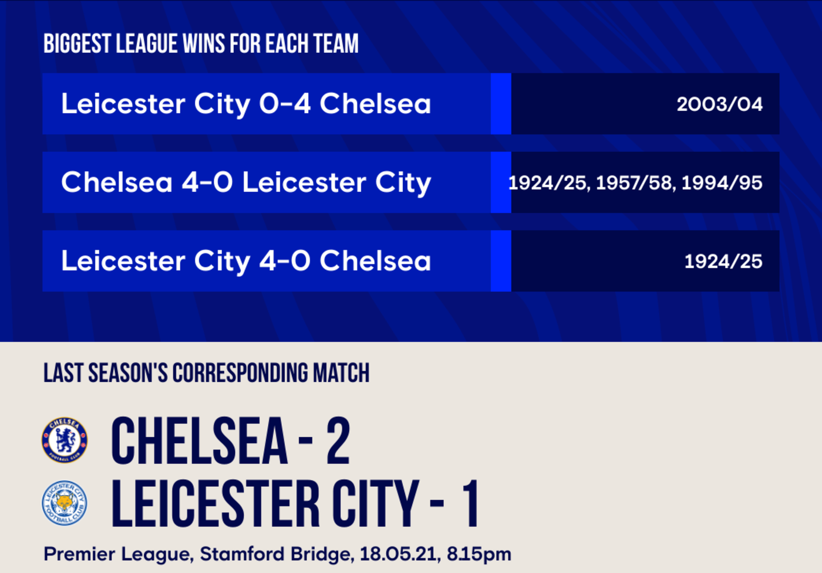Select the Chelsea 4-0 Leicester City row
Viewport: 822px width, 573px height.
coord(410,182)
